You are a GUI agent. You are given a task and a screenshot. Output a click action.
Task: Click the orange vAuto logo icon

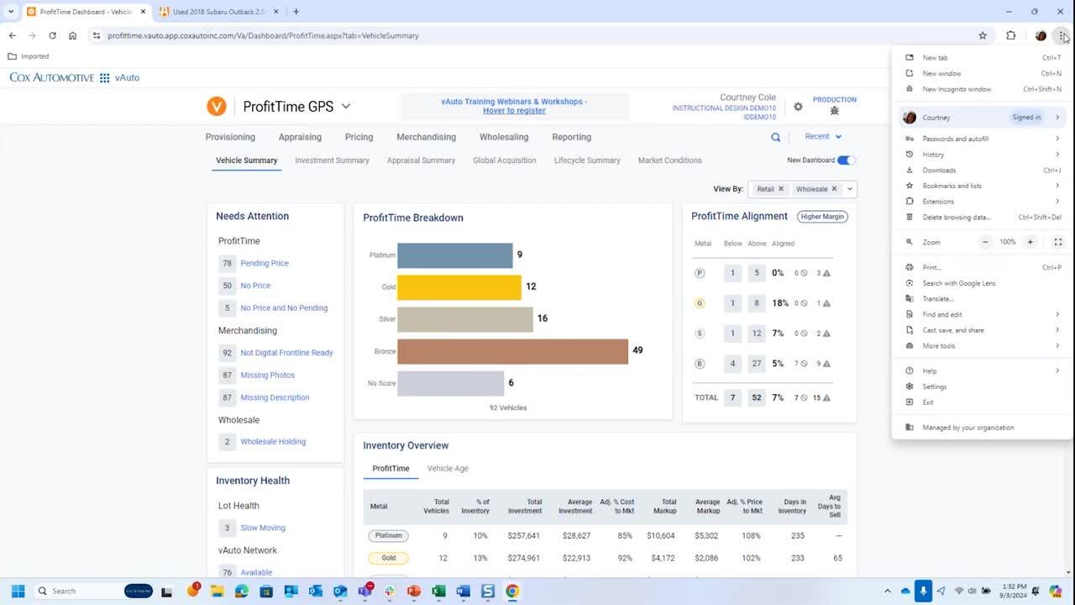[217, 107]
